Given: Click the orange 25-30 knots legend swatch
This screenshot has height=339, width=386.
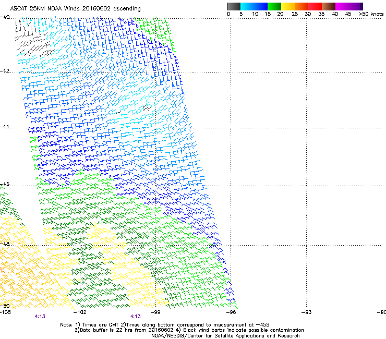Looking at the screenshot, I should click(301, 6).
